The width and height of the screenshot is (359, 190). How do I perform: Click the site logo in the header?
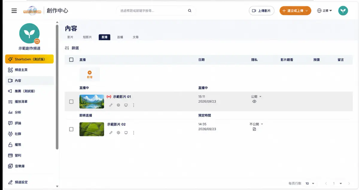tap(32, 11)
